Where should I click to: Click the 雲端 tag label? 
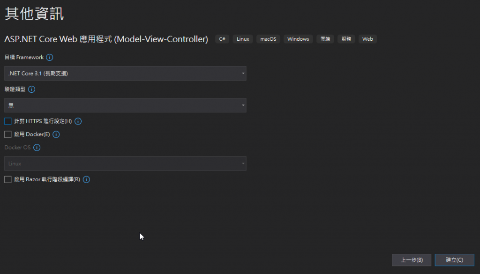[x=325, y=39]
